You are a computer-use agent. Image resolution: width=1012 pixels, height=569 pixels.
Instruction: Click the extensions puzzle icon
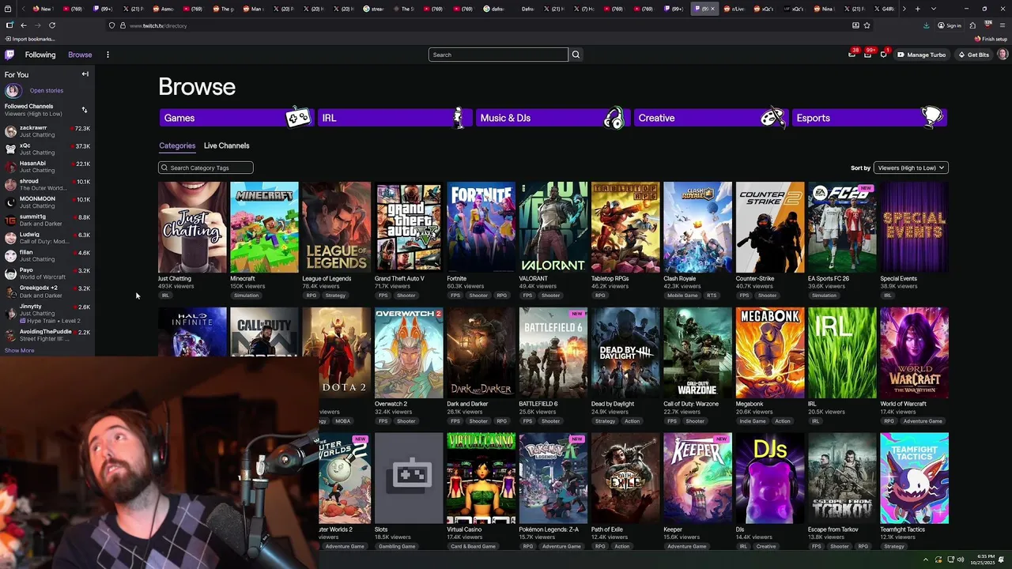point(972,25)
